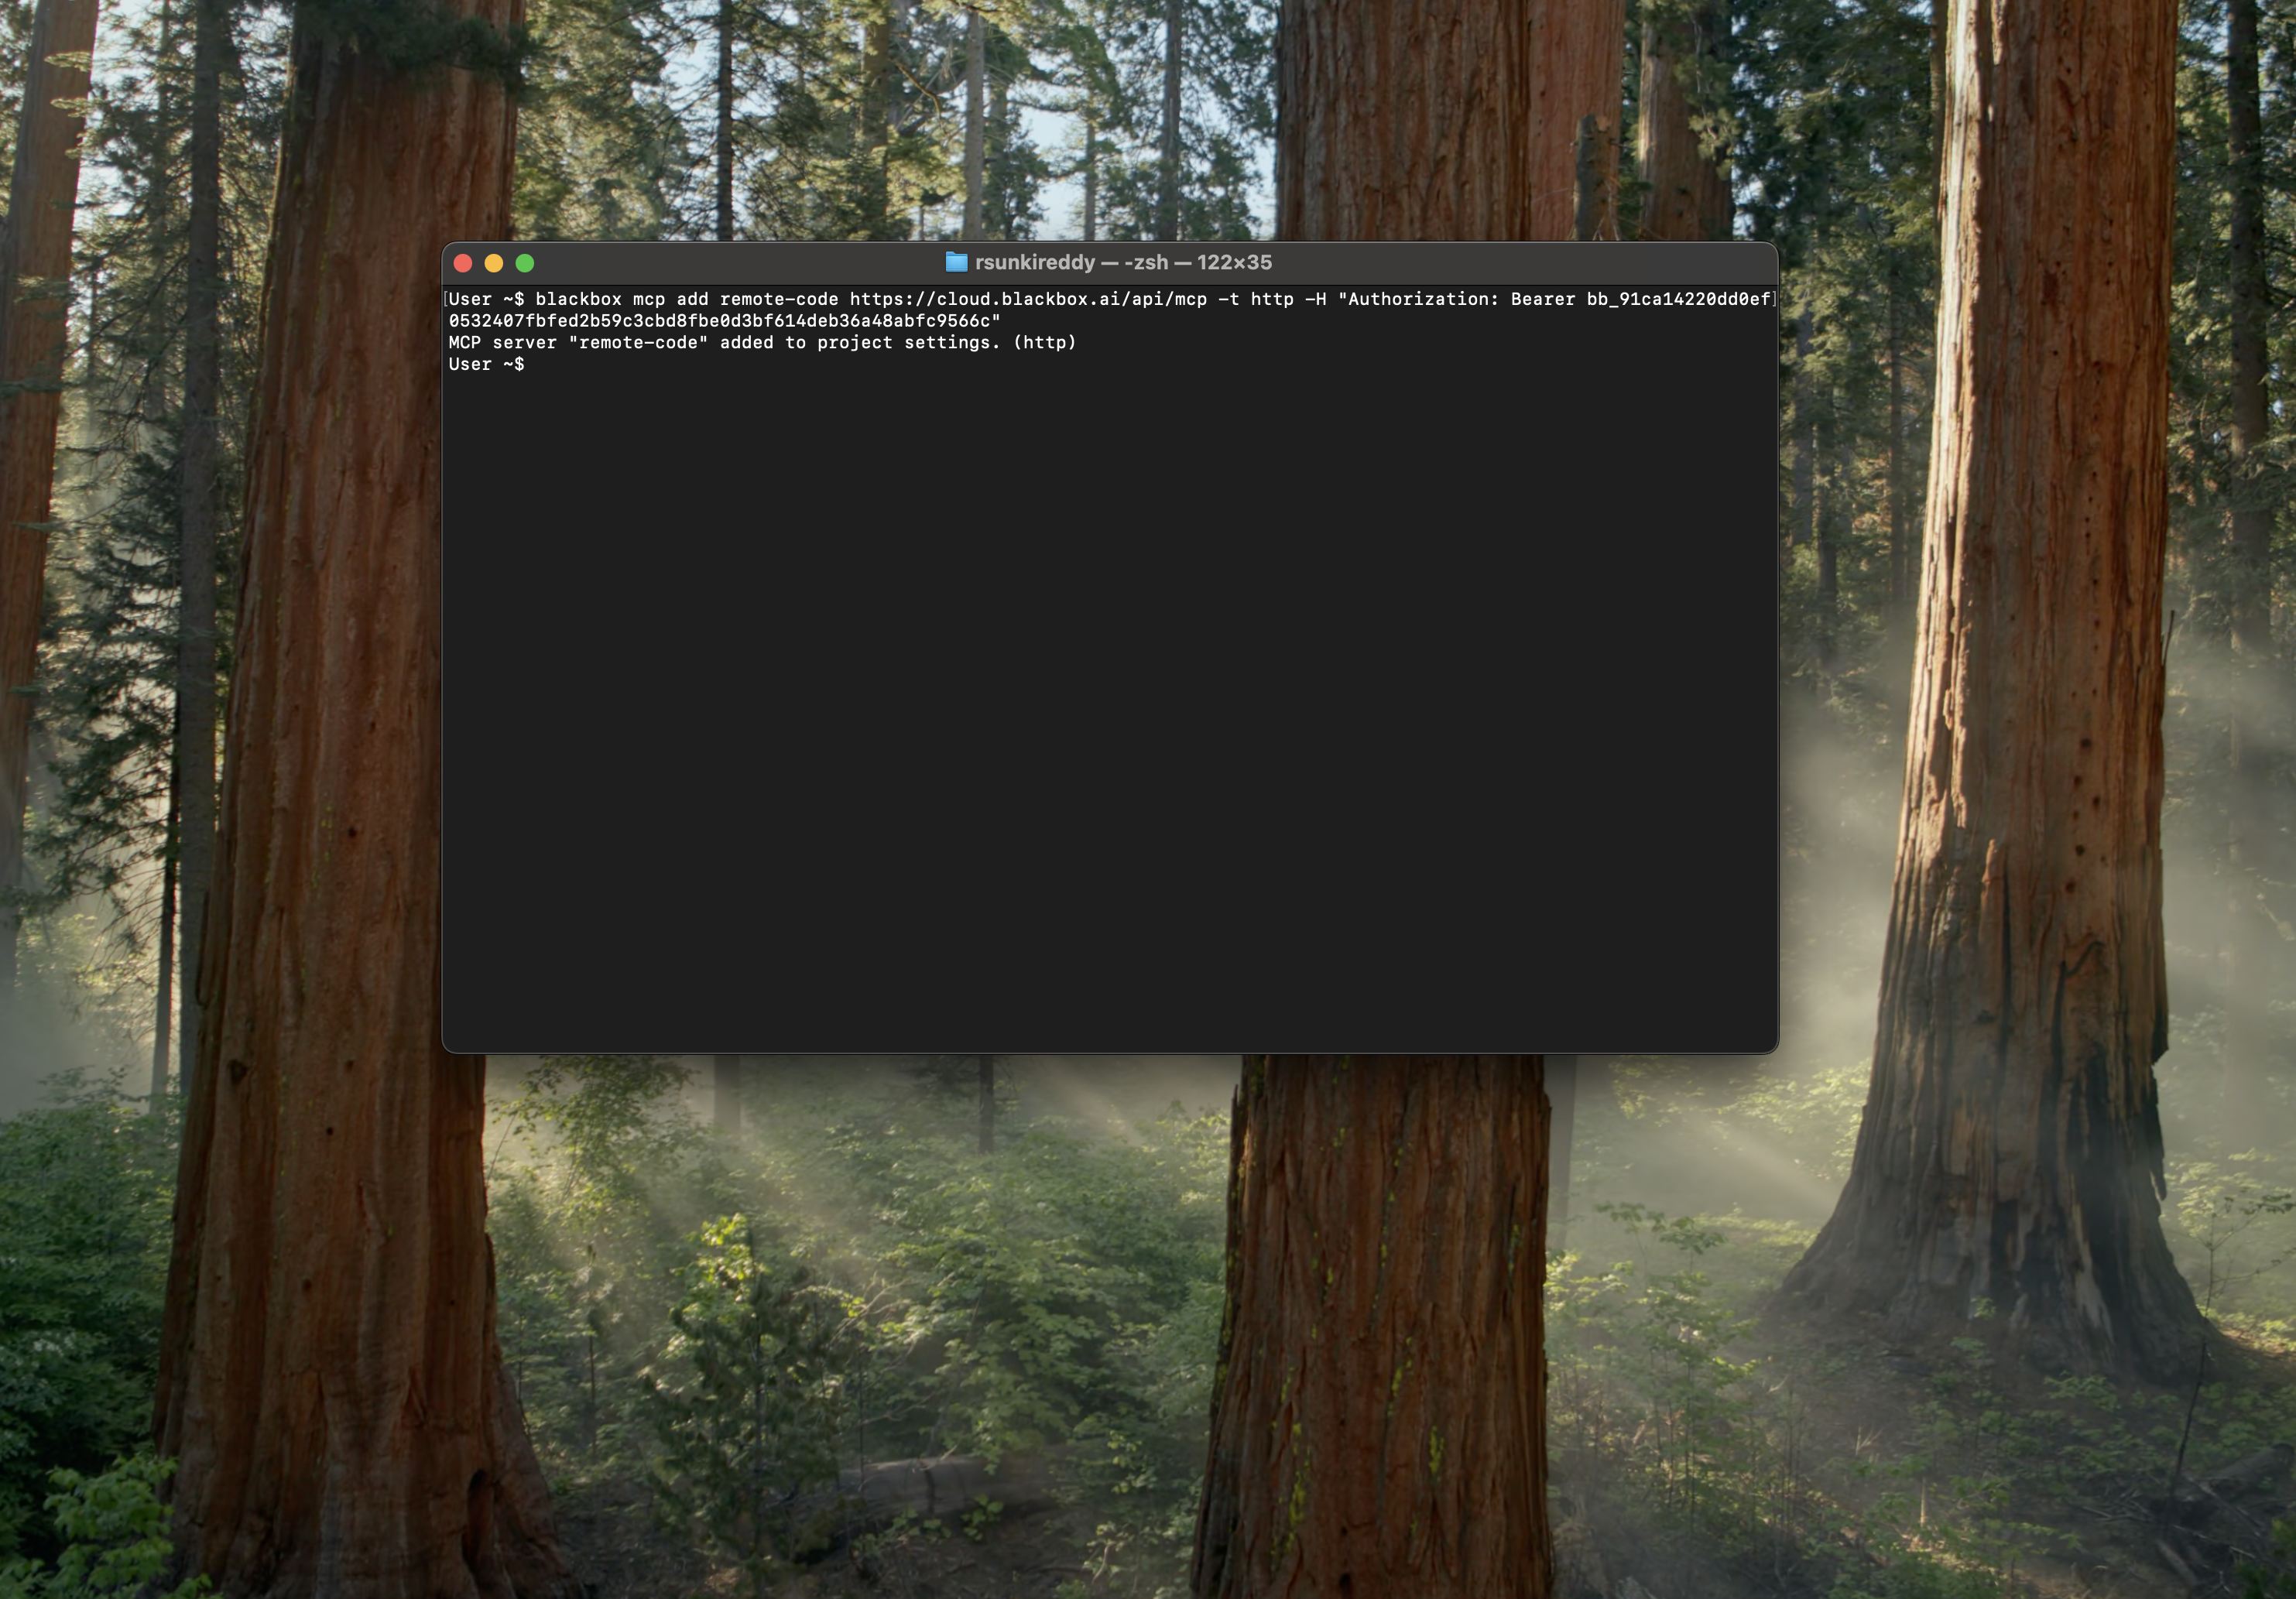Click added to project settings text
The height and width of the screenshot is (1599, 2296).
860,342
